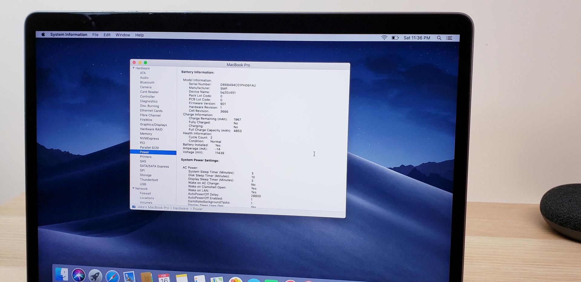Click serial number D868494C01PH06FAU
The width and height of the screenshot is (581, 282).
(238, 85)
